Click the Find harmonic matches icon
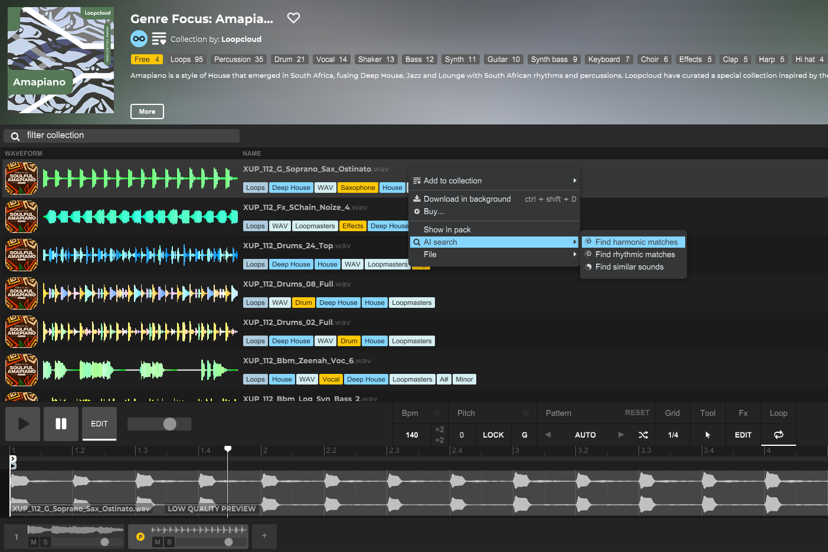This screenshot has height=552, width=828. (588, 242)
